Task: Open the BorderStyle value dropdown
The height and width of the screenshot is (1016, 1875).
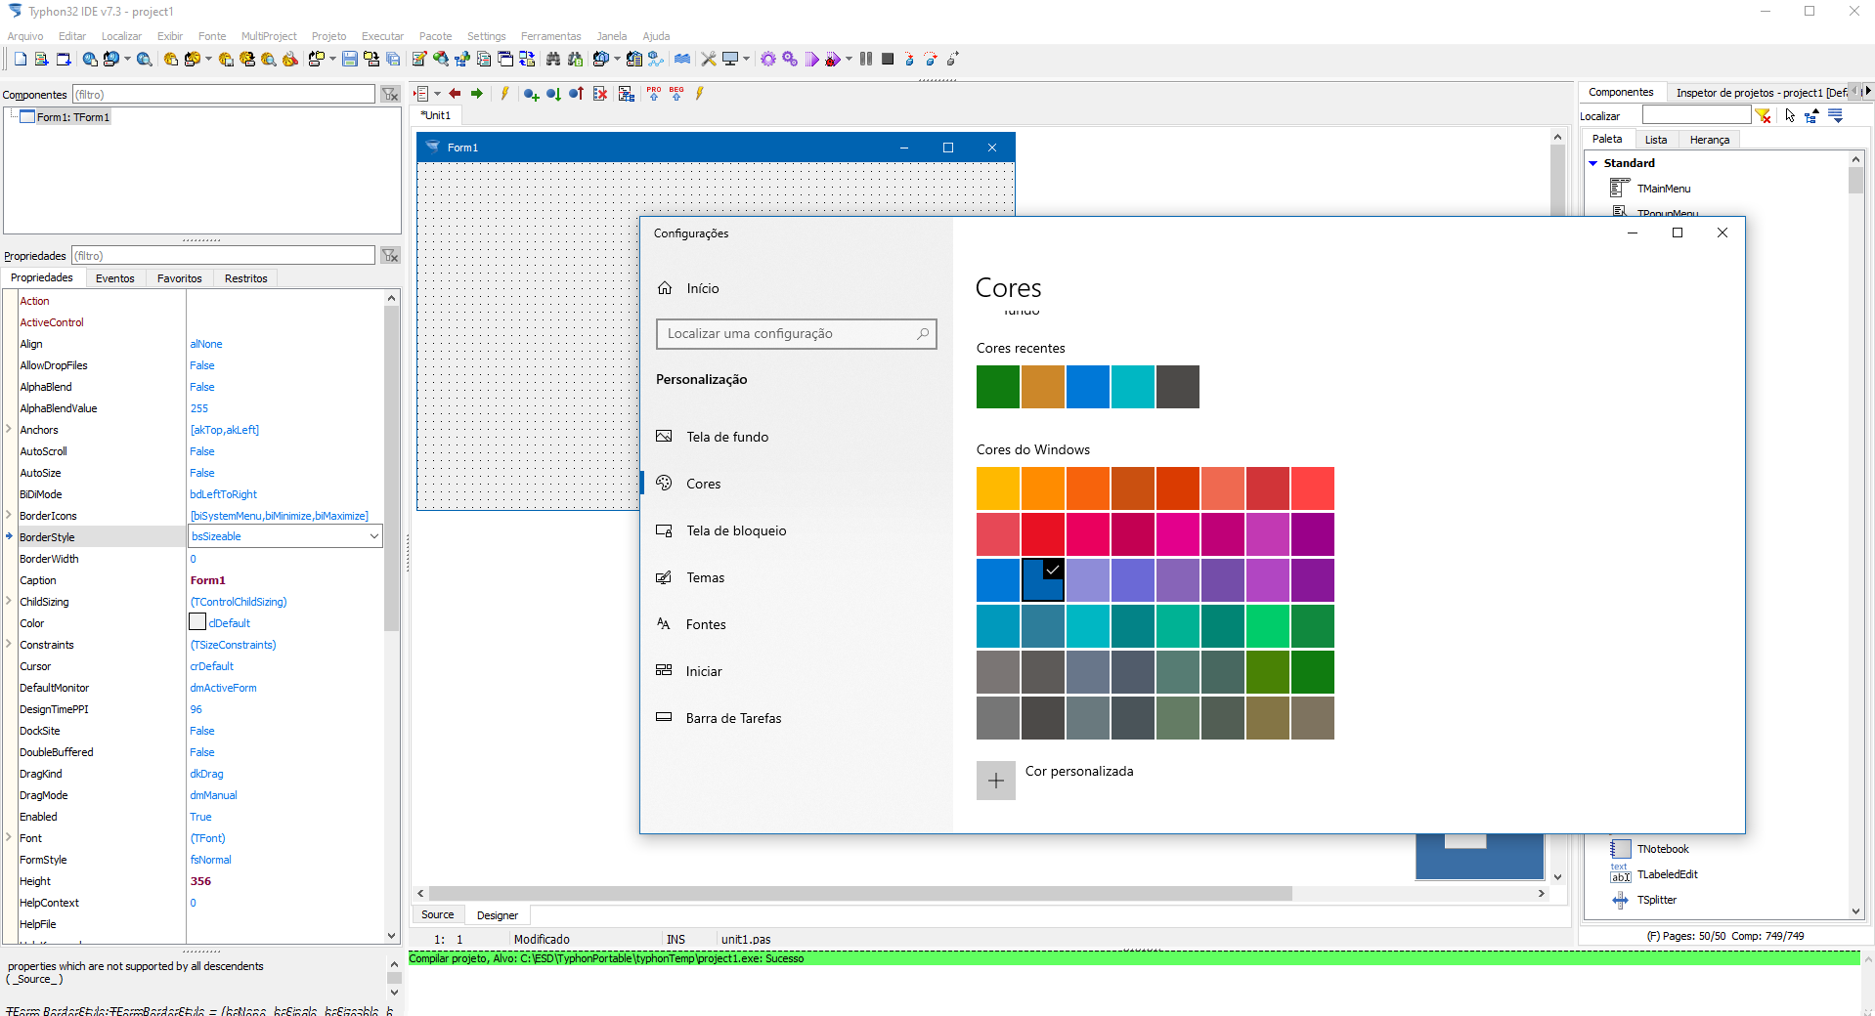Action: tap(374, 536)
